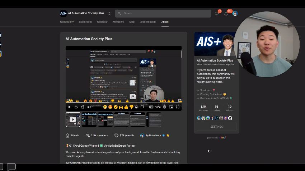
Task: React with the laughing-crying emoji
Action: point(105,107)
